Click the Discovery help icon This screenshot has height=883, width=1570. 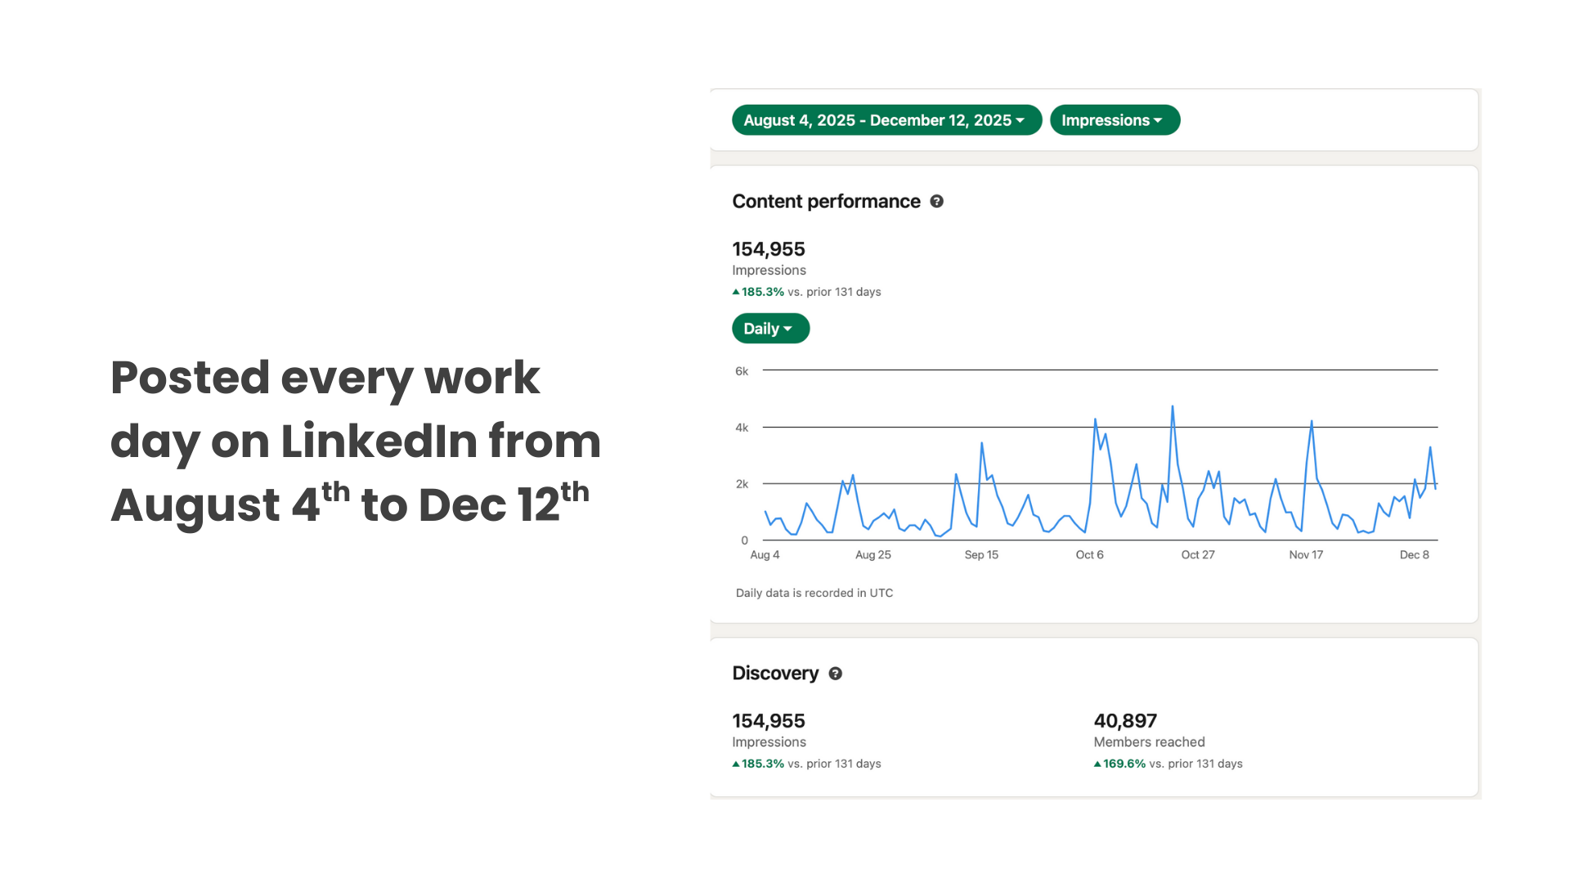[x=835, y=674]
